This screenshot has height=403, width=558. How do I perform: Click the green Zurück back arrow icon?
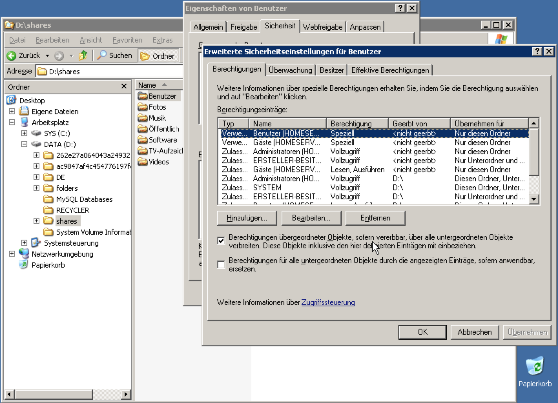pos(11,56)
